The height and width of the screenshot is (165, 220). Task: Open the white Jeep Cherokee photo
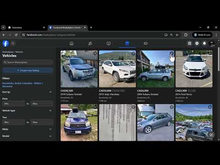click(x=117, y=69)
